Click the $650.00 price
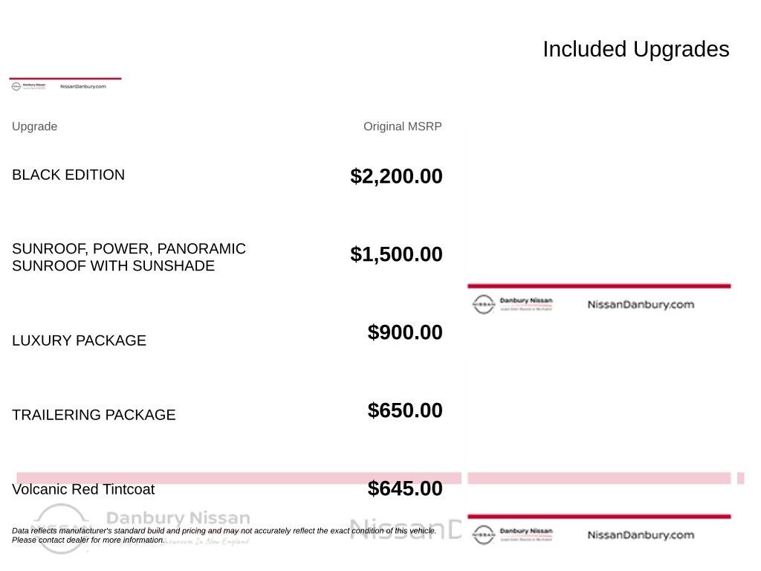761x571 pixels. pos(405,410)
